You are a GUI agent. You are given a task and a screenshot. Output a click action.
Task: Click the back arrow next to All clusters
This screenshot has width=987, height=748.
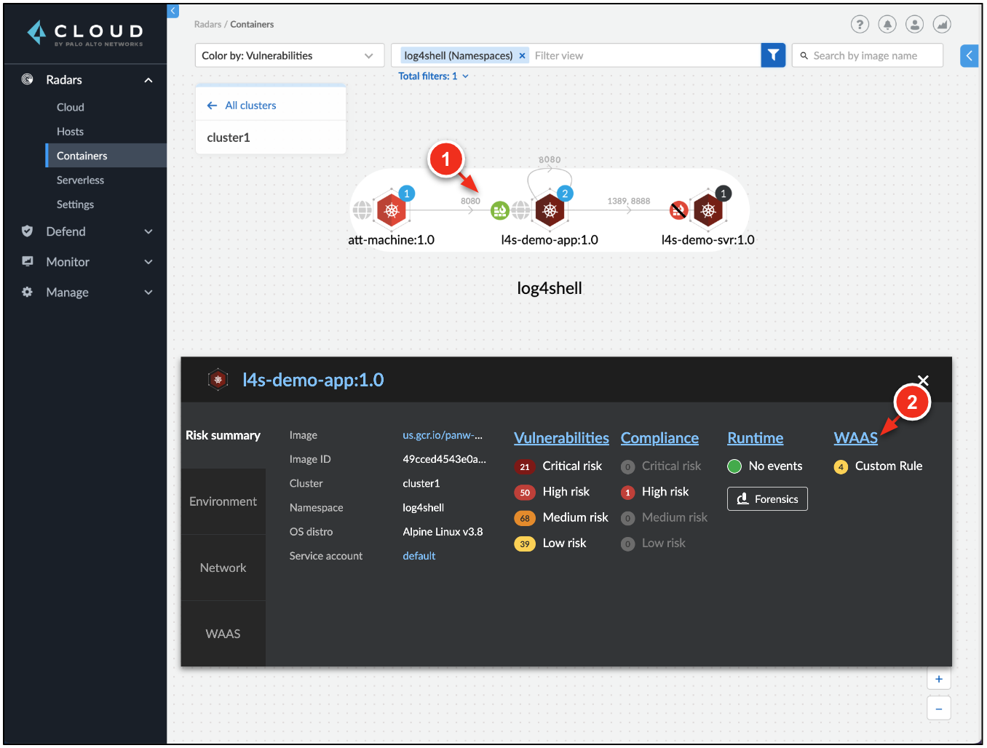pyautogui.click(x=212, y=106)
